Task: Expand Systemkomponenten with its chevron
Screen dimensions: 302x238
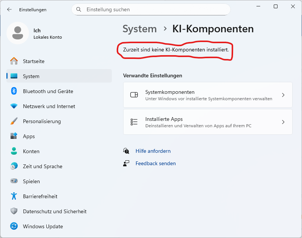Action: click(283, 95)
